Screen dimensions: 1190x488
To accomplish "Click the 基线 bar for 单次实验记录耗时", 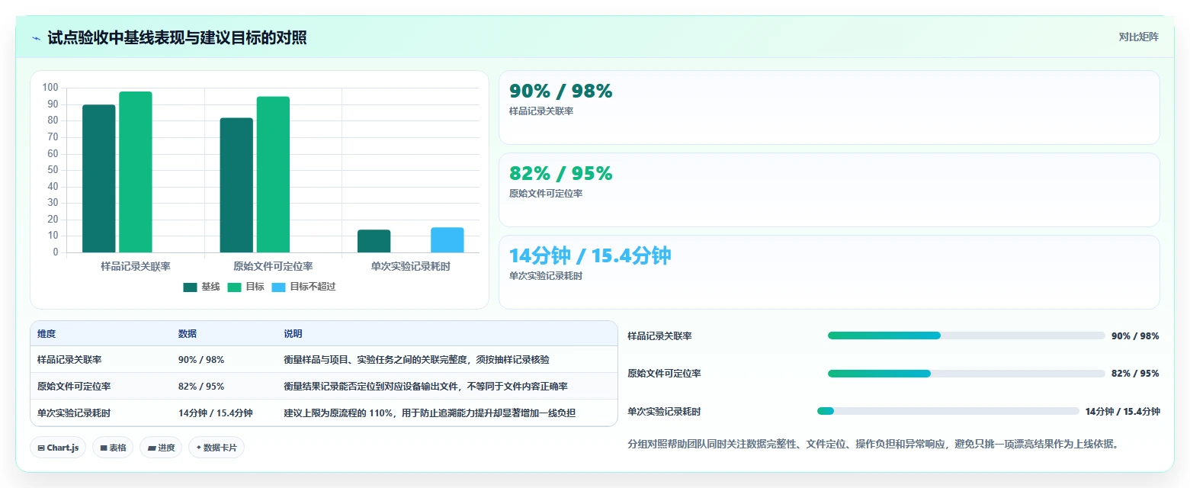I will 374,241.
